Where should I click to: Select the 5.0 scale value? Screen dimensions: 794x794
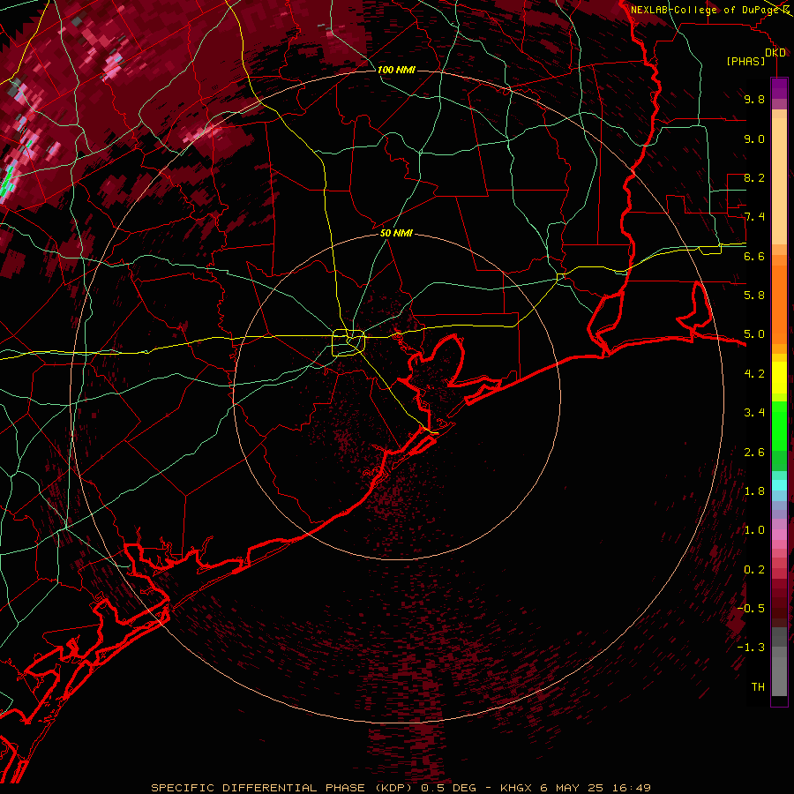[754, 334]
